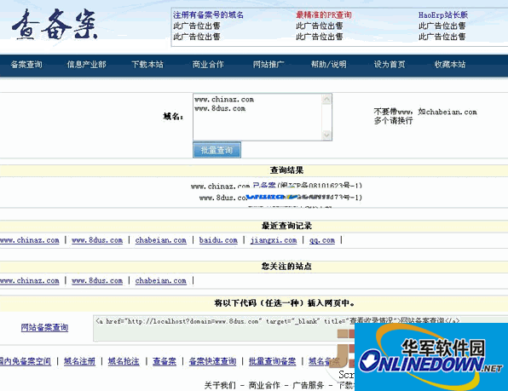
Task: Go to 下载本站 in the nav bar
Action: (147, 65)
